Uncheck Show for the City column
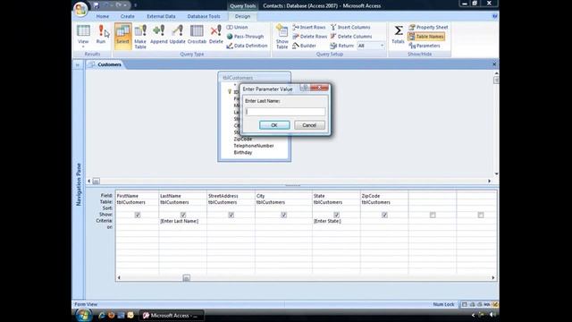572x322 pixels. coord(283,215)
